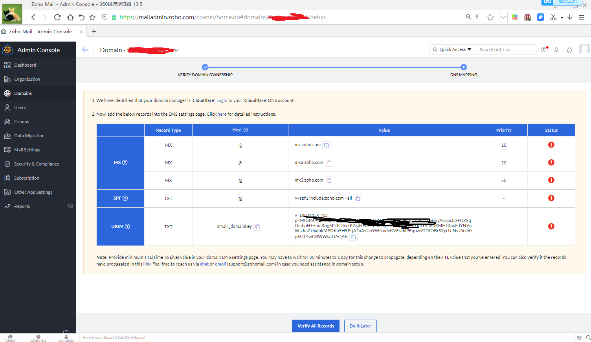The height and width of the screenshot is (342, 591).
Task: Click Do It Later button
Action: 360,326
